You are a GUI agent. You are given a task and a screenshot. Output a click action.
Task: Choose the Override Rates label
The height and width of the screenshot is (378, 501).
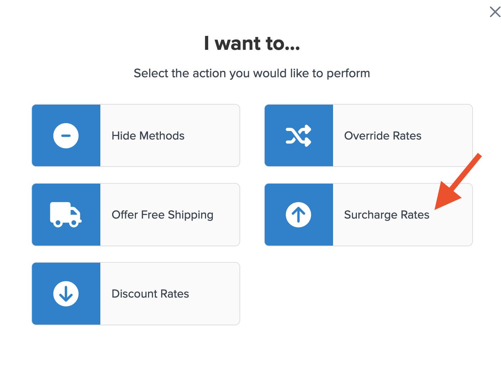[x=383, y=136]
